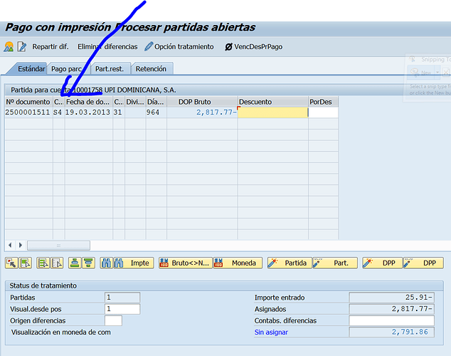Click the Partidas count field

coord(122,298)
